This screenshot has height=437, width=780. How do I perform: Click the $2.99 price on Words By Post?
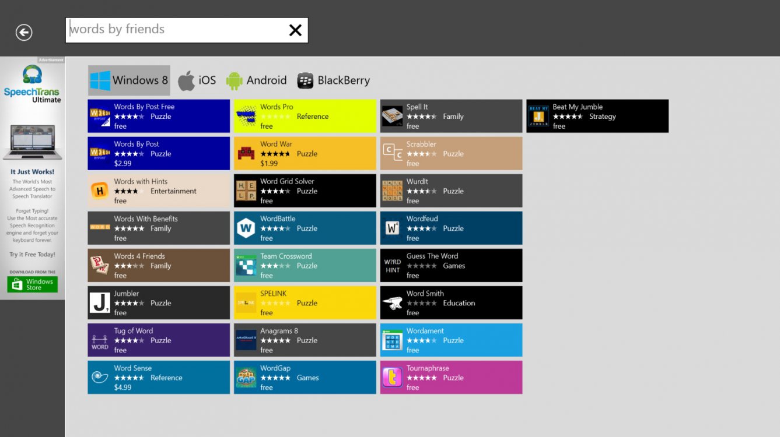[x=123, y=163]
